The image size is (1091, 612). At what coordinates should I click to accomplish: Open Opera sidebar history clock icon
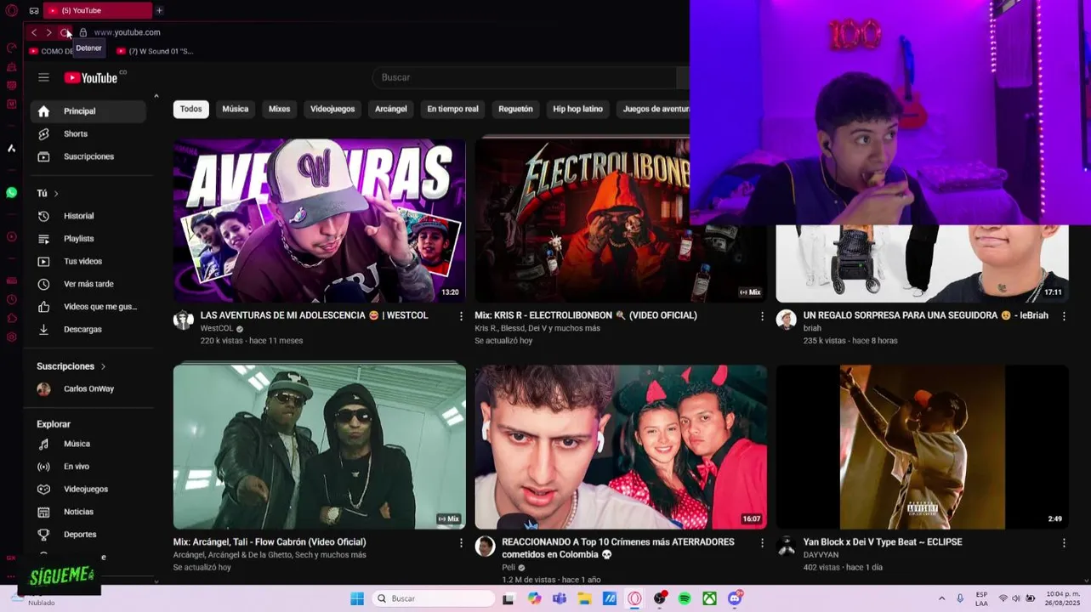(x=11, y=299)
